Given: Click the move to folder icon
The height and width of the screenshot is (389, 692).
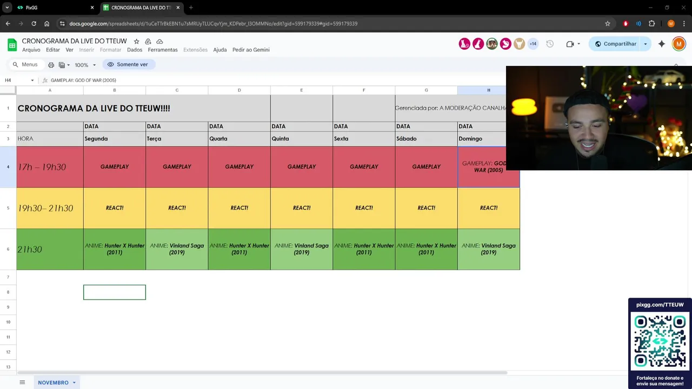Looking at the screenshot, I should point(148,42).
